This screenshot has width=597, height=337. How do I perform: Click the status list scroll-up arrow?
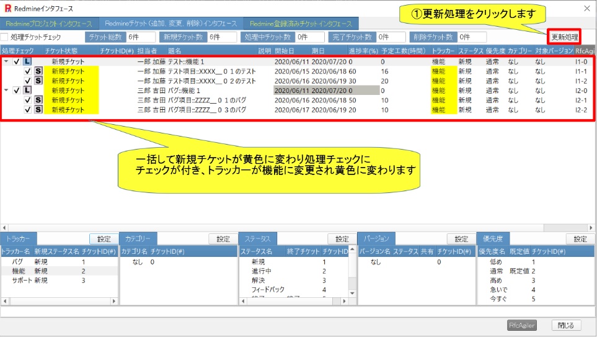(352, 249)
